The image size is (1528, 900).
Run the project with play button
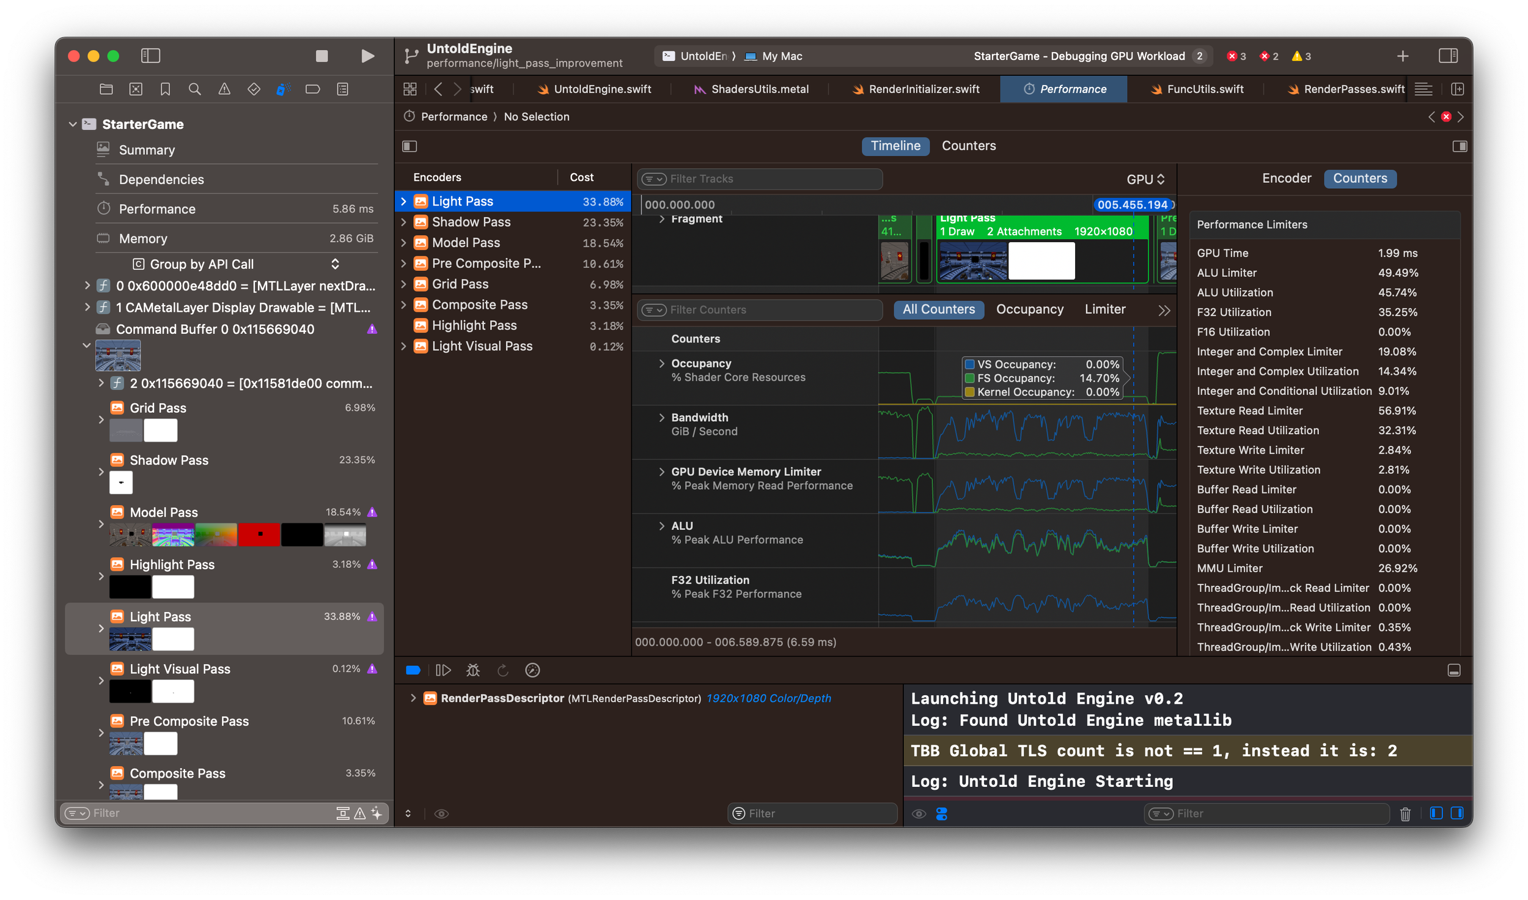[x=367, y=56]
